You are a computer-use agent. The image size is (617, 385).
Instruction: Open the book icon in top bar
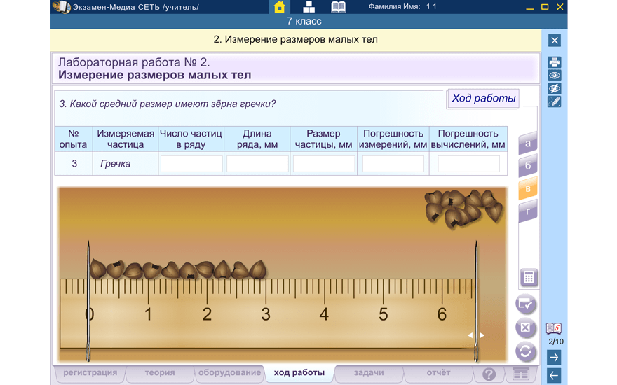338,7
